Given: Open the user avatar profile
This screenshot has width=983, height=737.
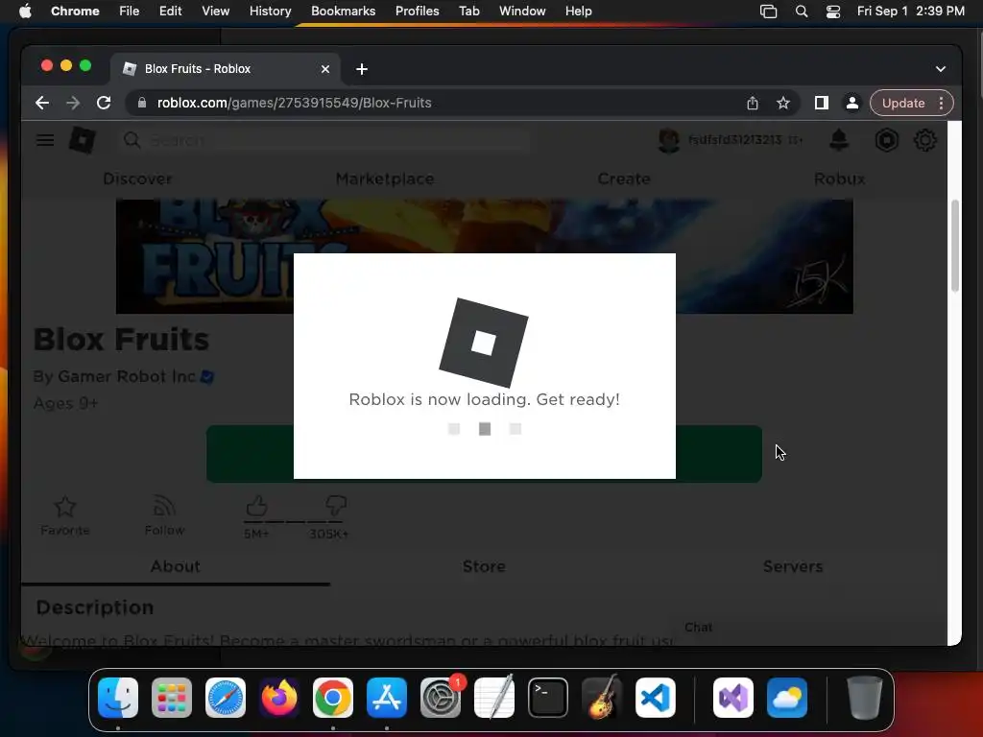Looking at the screenshot, I should point(668,140).
